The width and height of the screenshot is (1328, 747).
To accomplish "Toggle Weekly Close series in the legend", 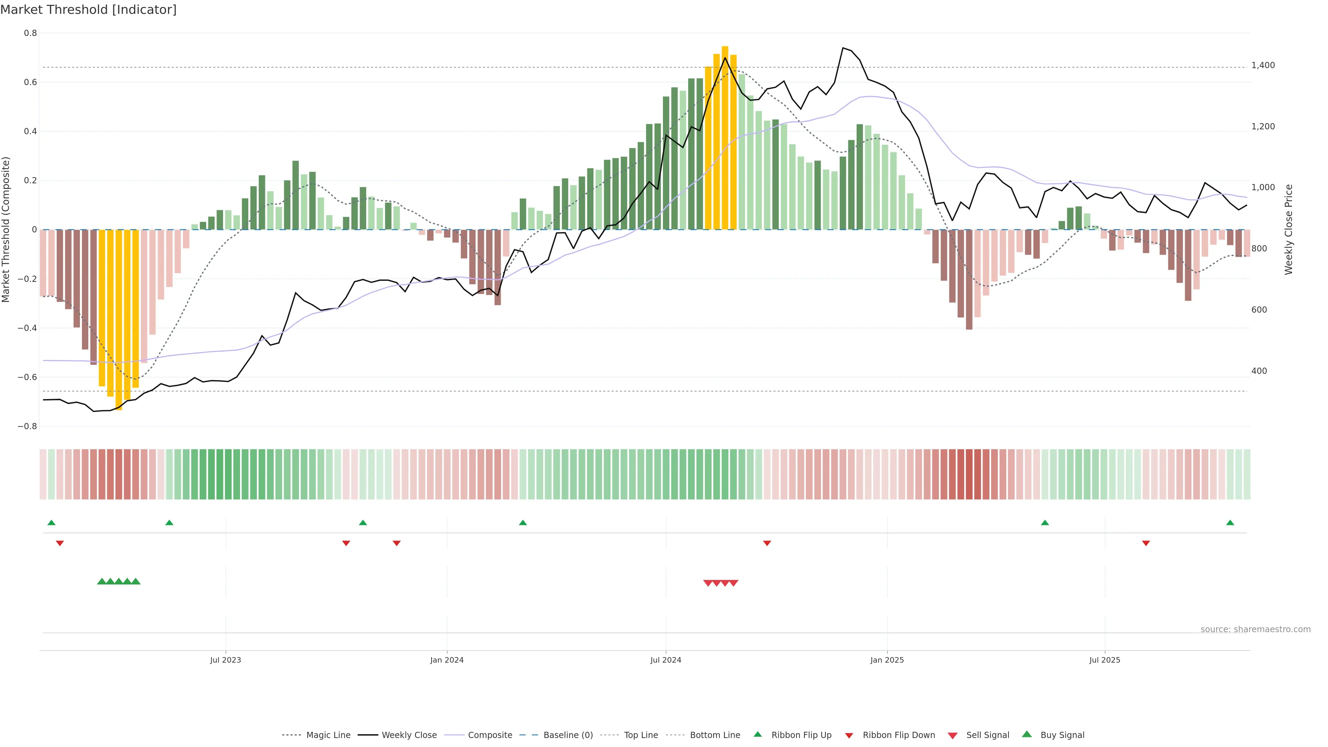I will point(409,735).
